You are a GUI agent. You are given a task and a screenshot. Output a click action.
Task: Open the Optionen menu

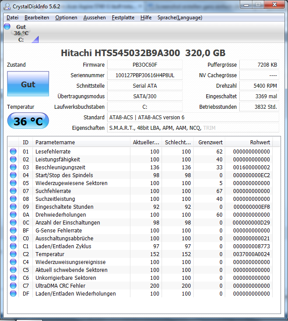point(66,18)
